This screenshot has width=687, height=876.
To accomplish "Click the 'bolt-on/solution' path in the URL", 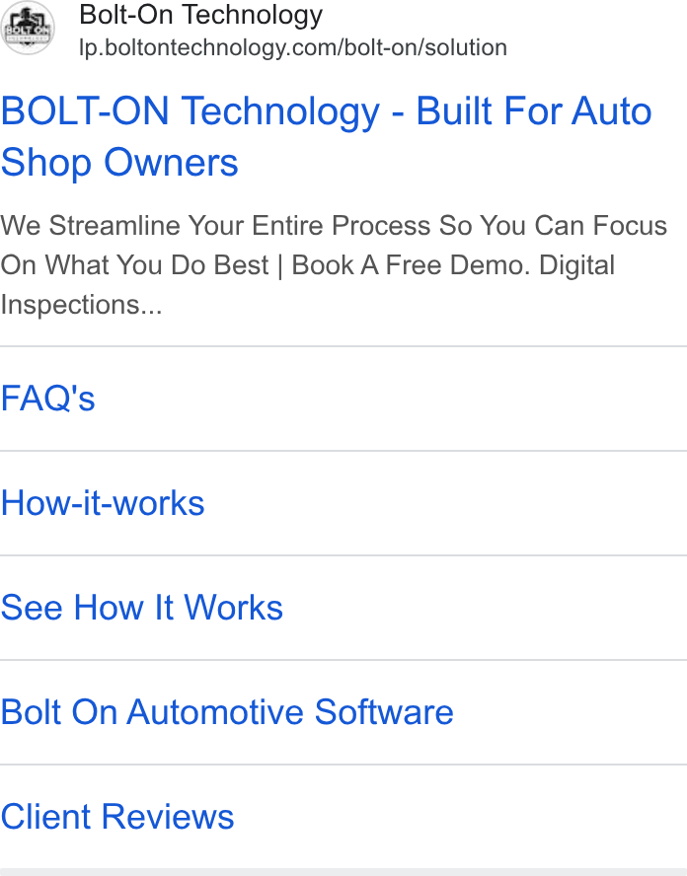I will 426,47.
